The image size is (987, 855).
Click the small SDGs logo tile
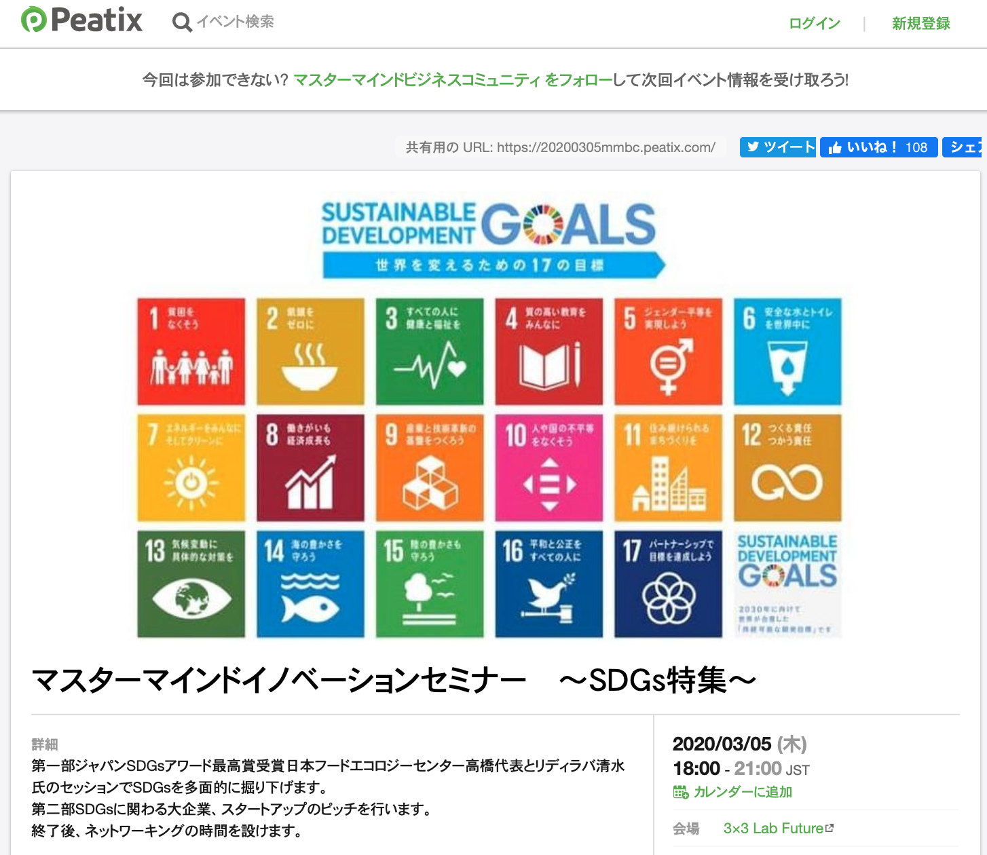787,584
